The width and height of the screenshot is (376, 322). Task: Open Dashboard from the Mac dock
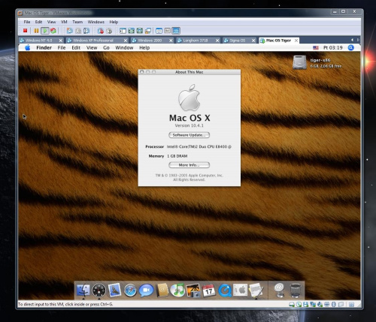[99, 290]
